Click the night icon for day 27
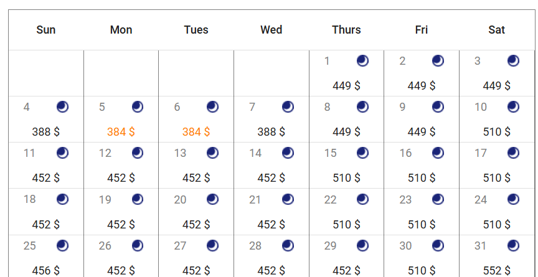The width and height of the screenshot is (538, 277). (x=212, y=245)
